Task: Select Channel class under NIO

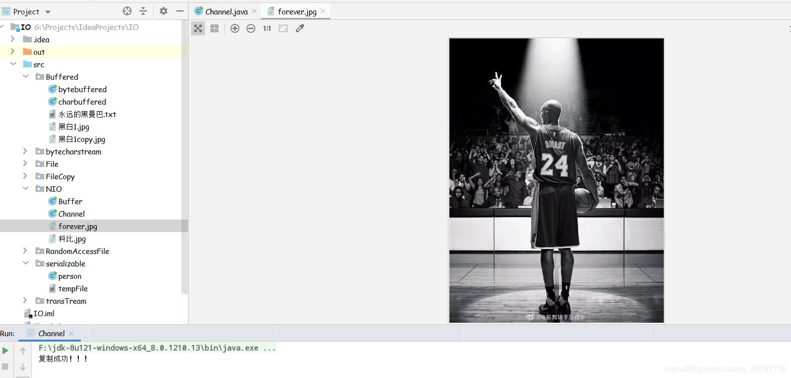Action: 71,214
